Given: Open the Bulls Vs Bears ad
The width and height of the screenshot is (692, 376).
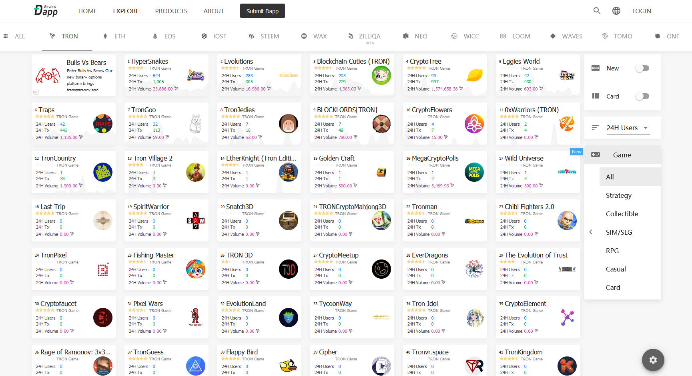Looking at the screenshot, I should 74,75.
